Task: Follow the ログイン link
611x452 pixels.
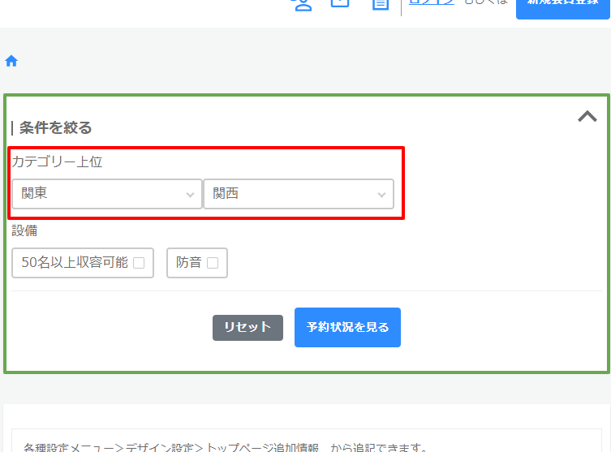Action: pyautogui.click(x=430, y=3)
